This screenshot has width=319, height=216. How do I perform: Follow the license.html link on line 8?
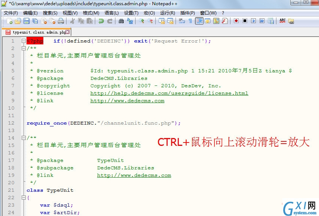169,93
